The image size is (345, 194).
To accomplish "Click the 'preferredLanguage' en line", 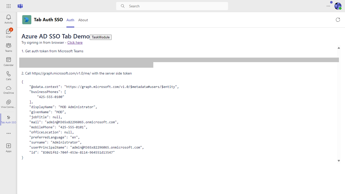I will click(x=55, y=137).
